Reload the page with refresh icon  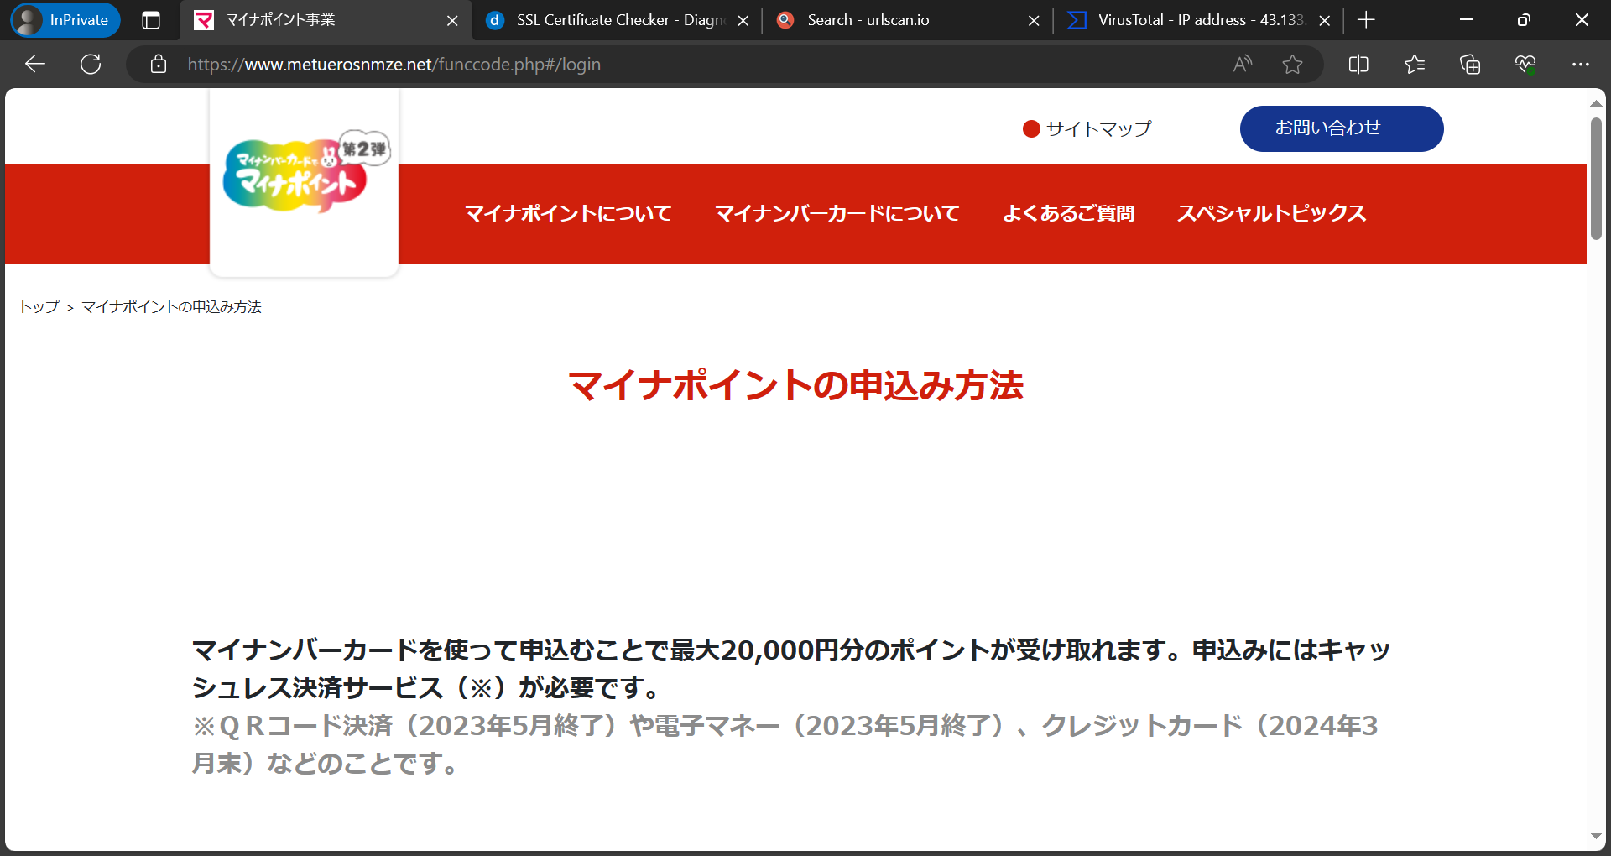[91, 64]
